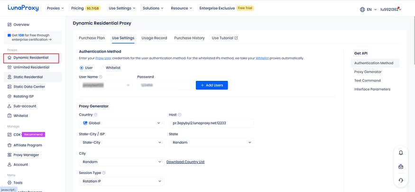Viewport: 415px width, 192px height.
Task: Click the Session Type help icon
Action: pos(104,173)
